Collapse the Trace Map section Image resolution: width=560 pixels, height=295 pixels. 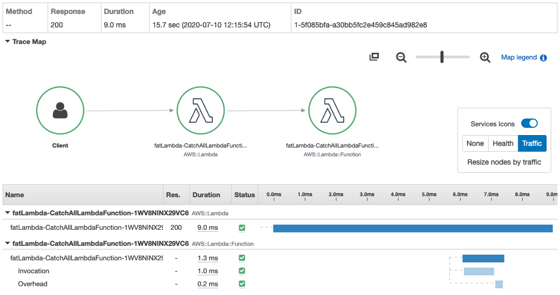8,41
